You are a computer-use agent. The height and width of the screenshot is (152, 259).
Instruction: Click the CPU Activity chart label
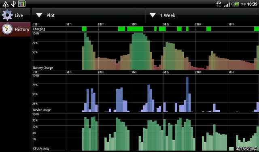tap(41, 148)
